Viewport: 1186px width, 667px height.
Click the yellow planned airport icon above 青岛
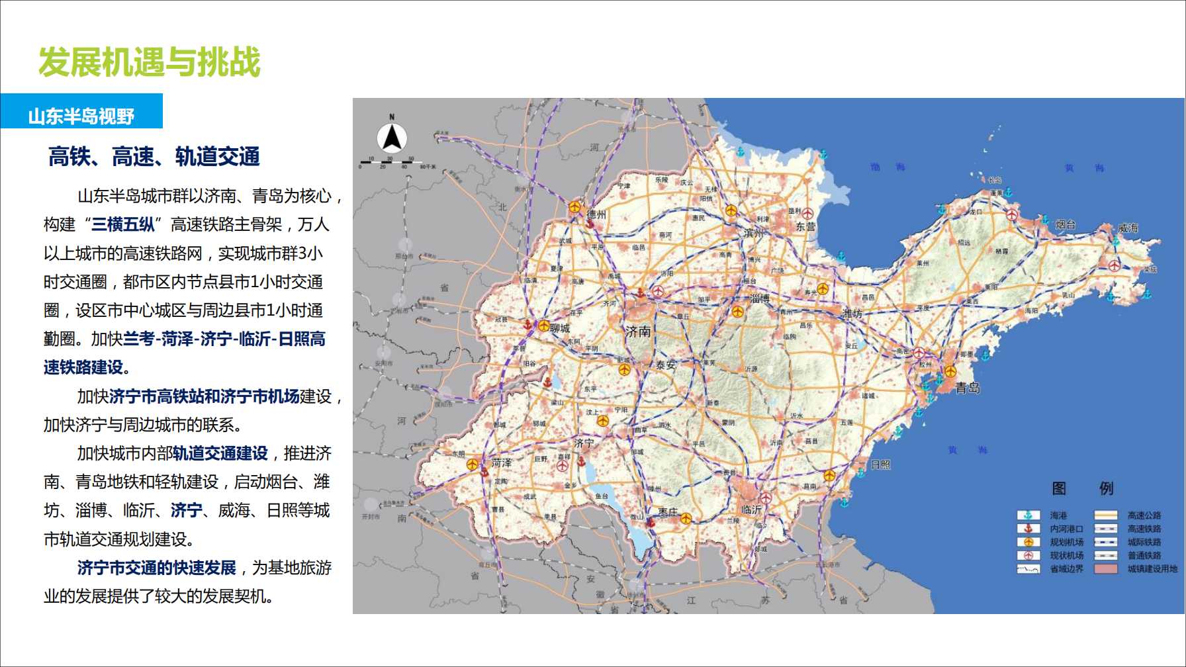[950, 371]
